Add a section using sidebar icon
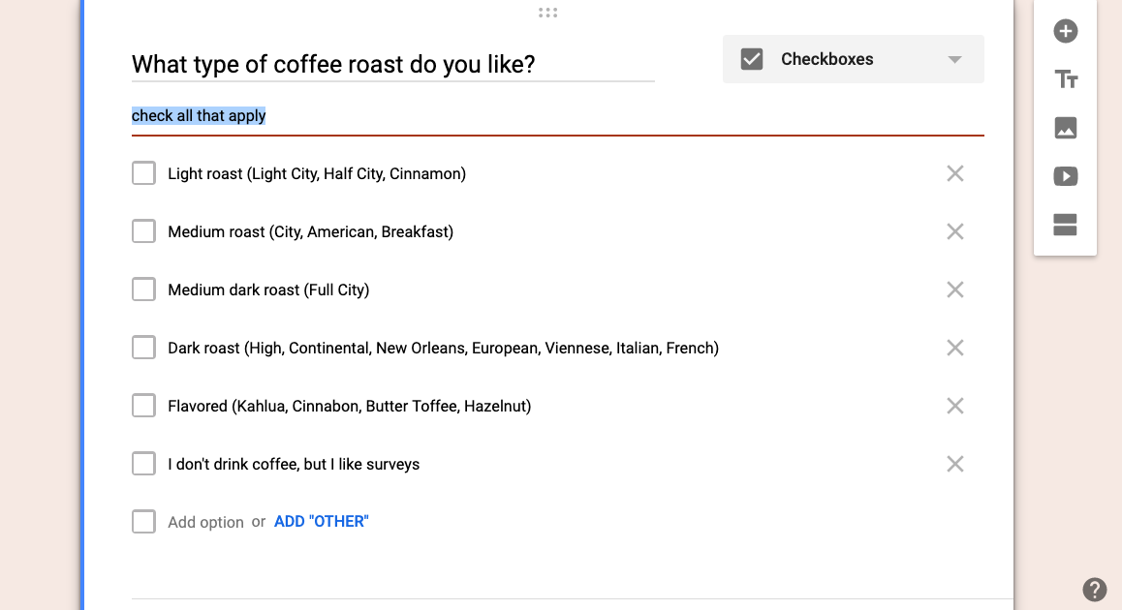The height and width of the screenshot is (610, 1122). pos(1065,225)
